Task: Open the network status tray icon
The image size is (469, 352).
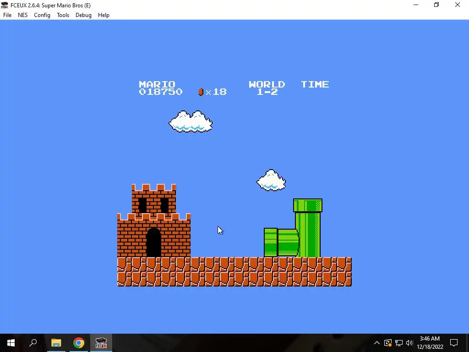Action: 399,343
